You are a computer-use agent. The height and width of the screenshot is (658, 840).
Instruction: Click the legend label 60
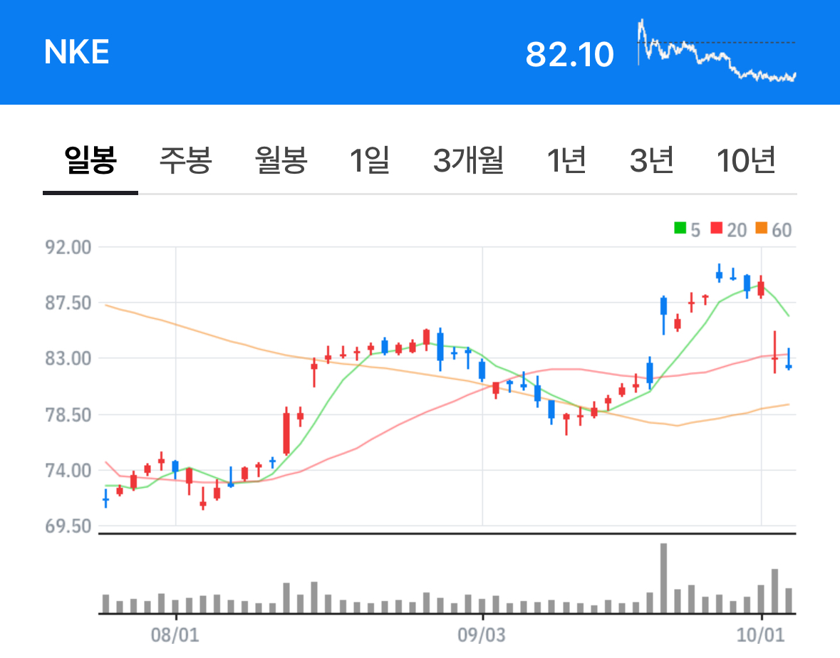pyautogui.click(x=782, y=230)
